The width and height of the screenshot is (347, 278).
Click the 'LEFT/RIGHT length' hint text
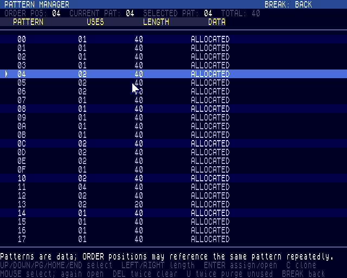pyautogui.click(x=158, y=265)
